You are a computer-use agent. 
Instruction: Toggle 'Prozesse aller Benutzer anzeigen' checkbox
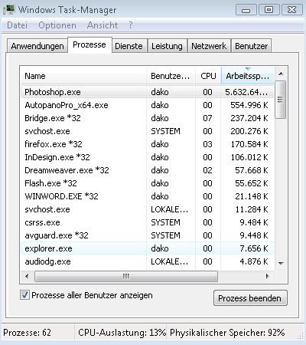(x=24, y=295)
